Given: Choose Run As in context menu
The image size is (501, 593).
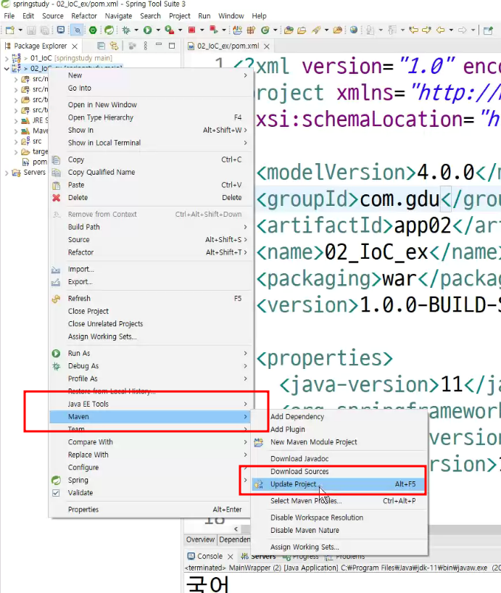Looking at the screenshot, I should (150, 353).
